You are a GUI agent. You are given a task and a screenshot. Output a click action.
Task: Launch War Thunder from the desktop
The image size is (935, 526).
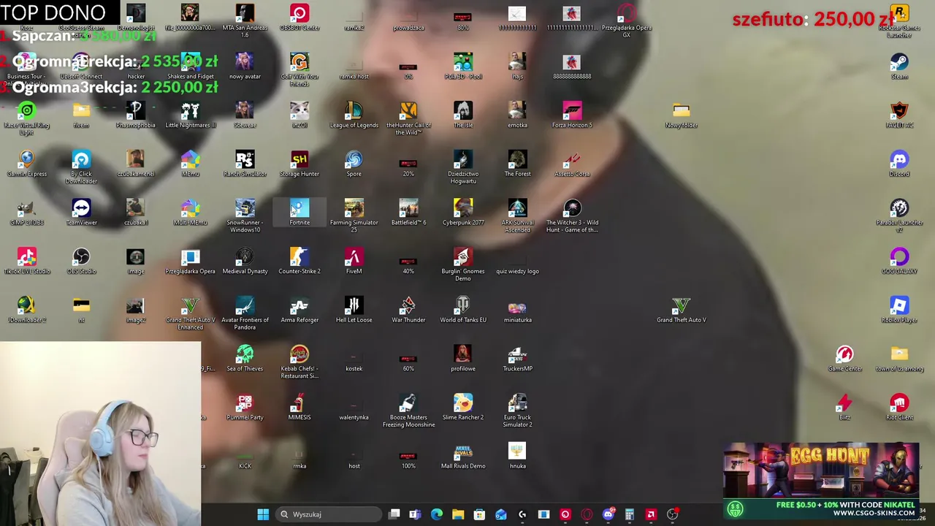408,310
